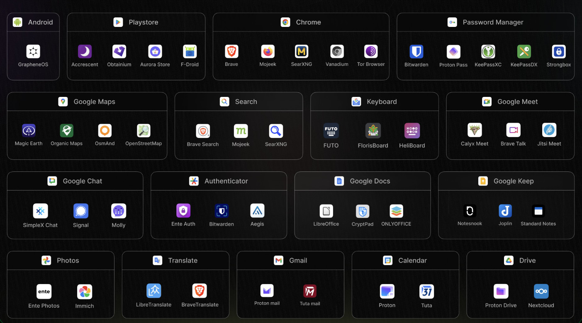Select the Obtainium icon
The height and width of the screenshot is (323, 582).
[x=119, y=52]
